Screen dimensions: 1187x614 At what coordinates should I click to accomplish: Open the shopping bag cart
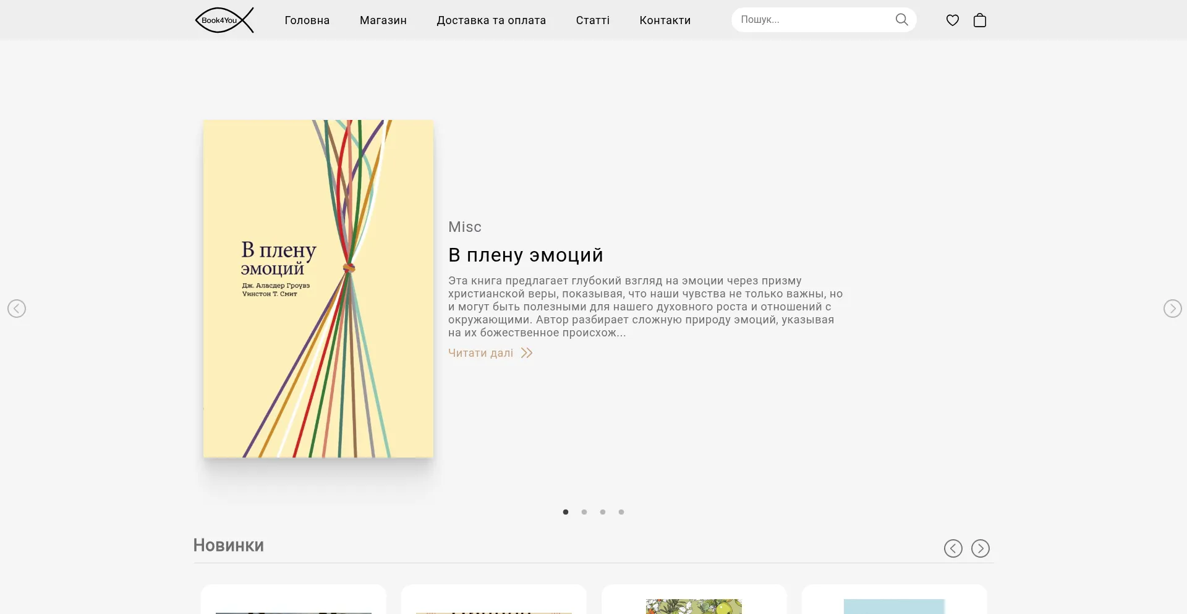click(x=979, y=20)
